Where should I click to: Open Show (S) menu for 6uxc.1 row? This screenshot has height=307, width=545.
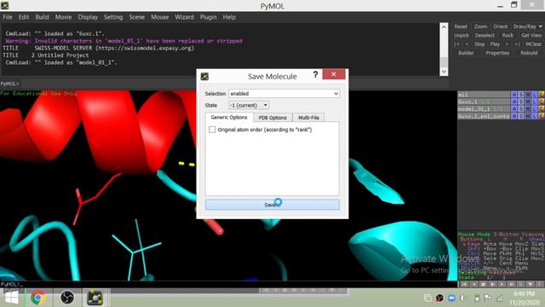(521, 101)
